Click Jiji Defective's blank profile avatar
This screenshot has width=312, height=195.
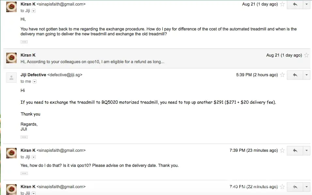(11, 78)
